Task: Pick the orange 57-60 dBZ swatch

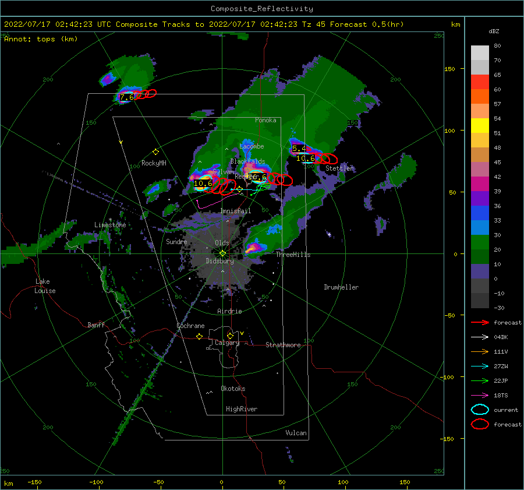Action: click(480, 97)
